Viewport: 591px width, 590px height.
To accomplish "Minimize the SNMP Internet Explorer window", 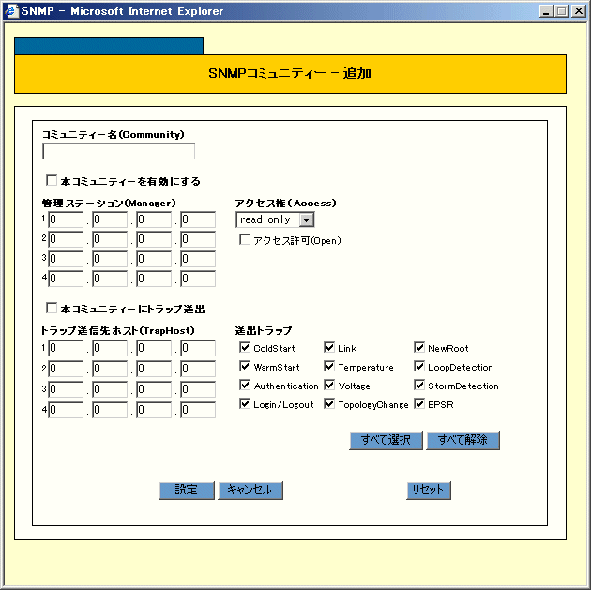I will pos(546,11).
